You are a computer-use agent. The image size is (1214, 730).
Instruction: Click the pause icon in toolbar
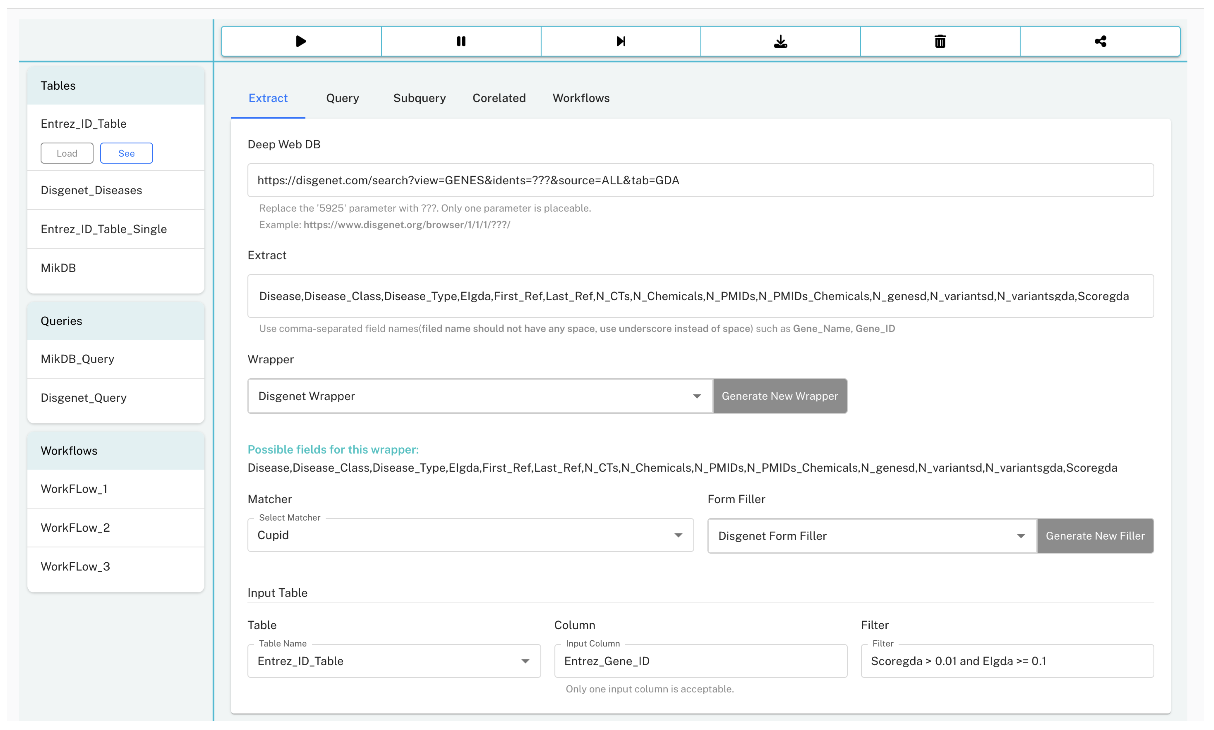tap(461, 41)
